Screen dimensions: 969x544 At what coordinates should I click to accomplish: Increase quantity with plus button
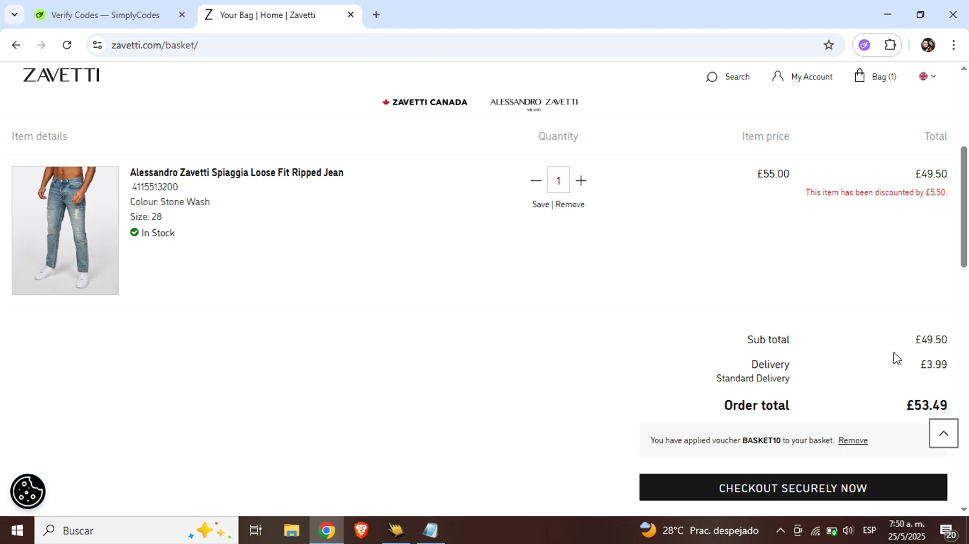(581, 181)
